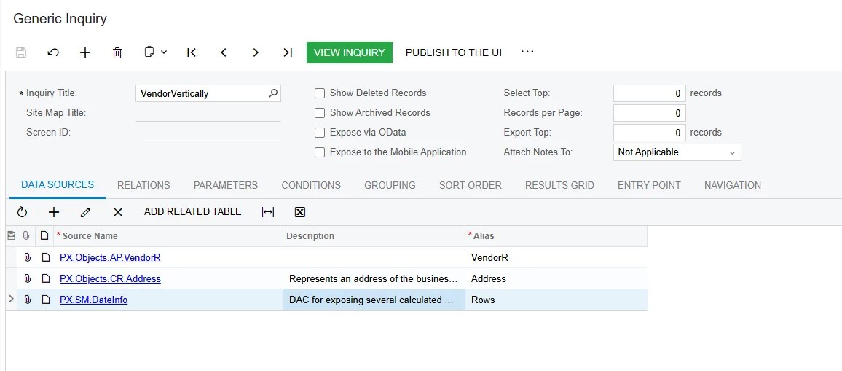The width and height of the screenshot is (842, 371).
Task: Go to previous record arrow
Action: click(224, 52)
